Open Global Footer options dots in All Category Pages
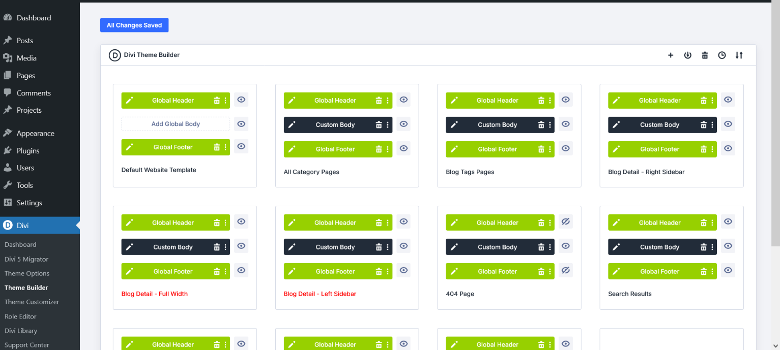Viewport: 780px width, 350px height. click(x=388, y=149)
